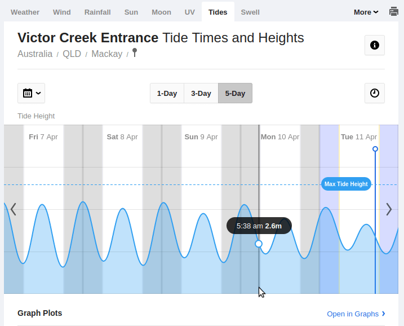Select the 1-Day view
The height and width of the screenshot is (326, 404).
point(167,94)
